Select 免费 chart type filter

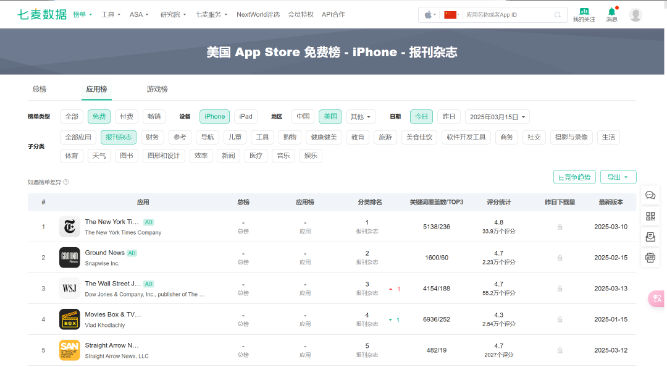click(x=99, y=117)
